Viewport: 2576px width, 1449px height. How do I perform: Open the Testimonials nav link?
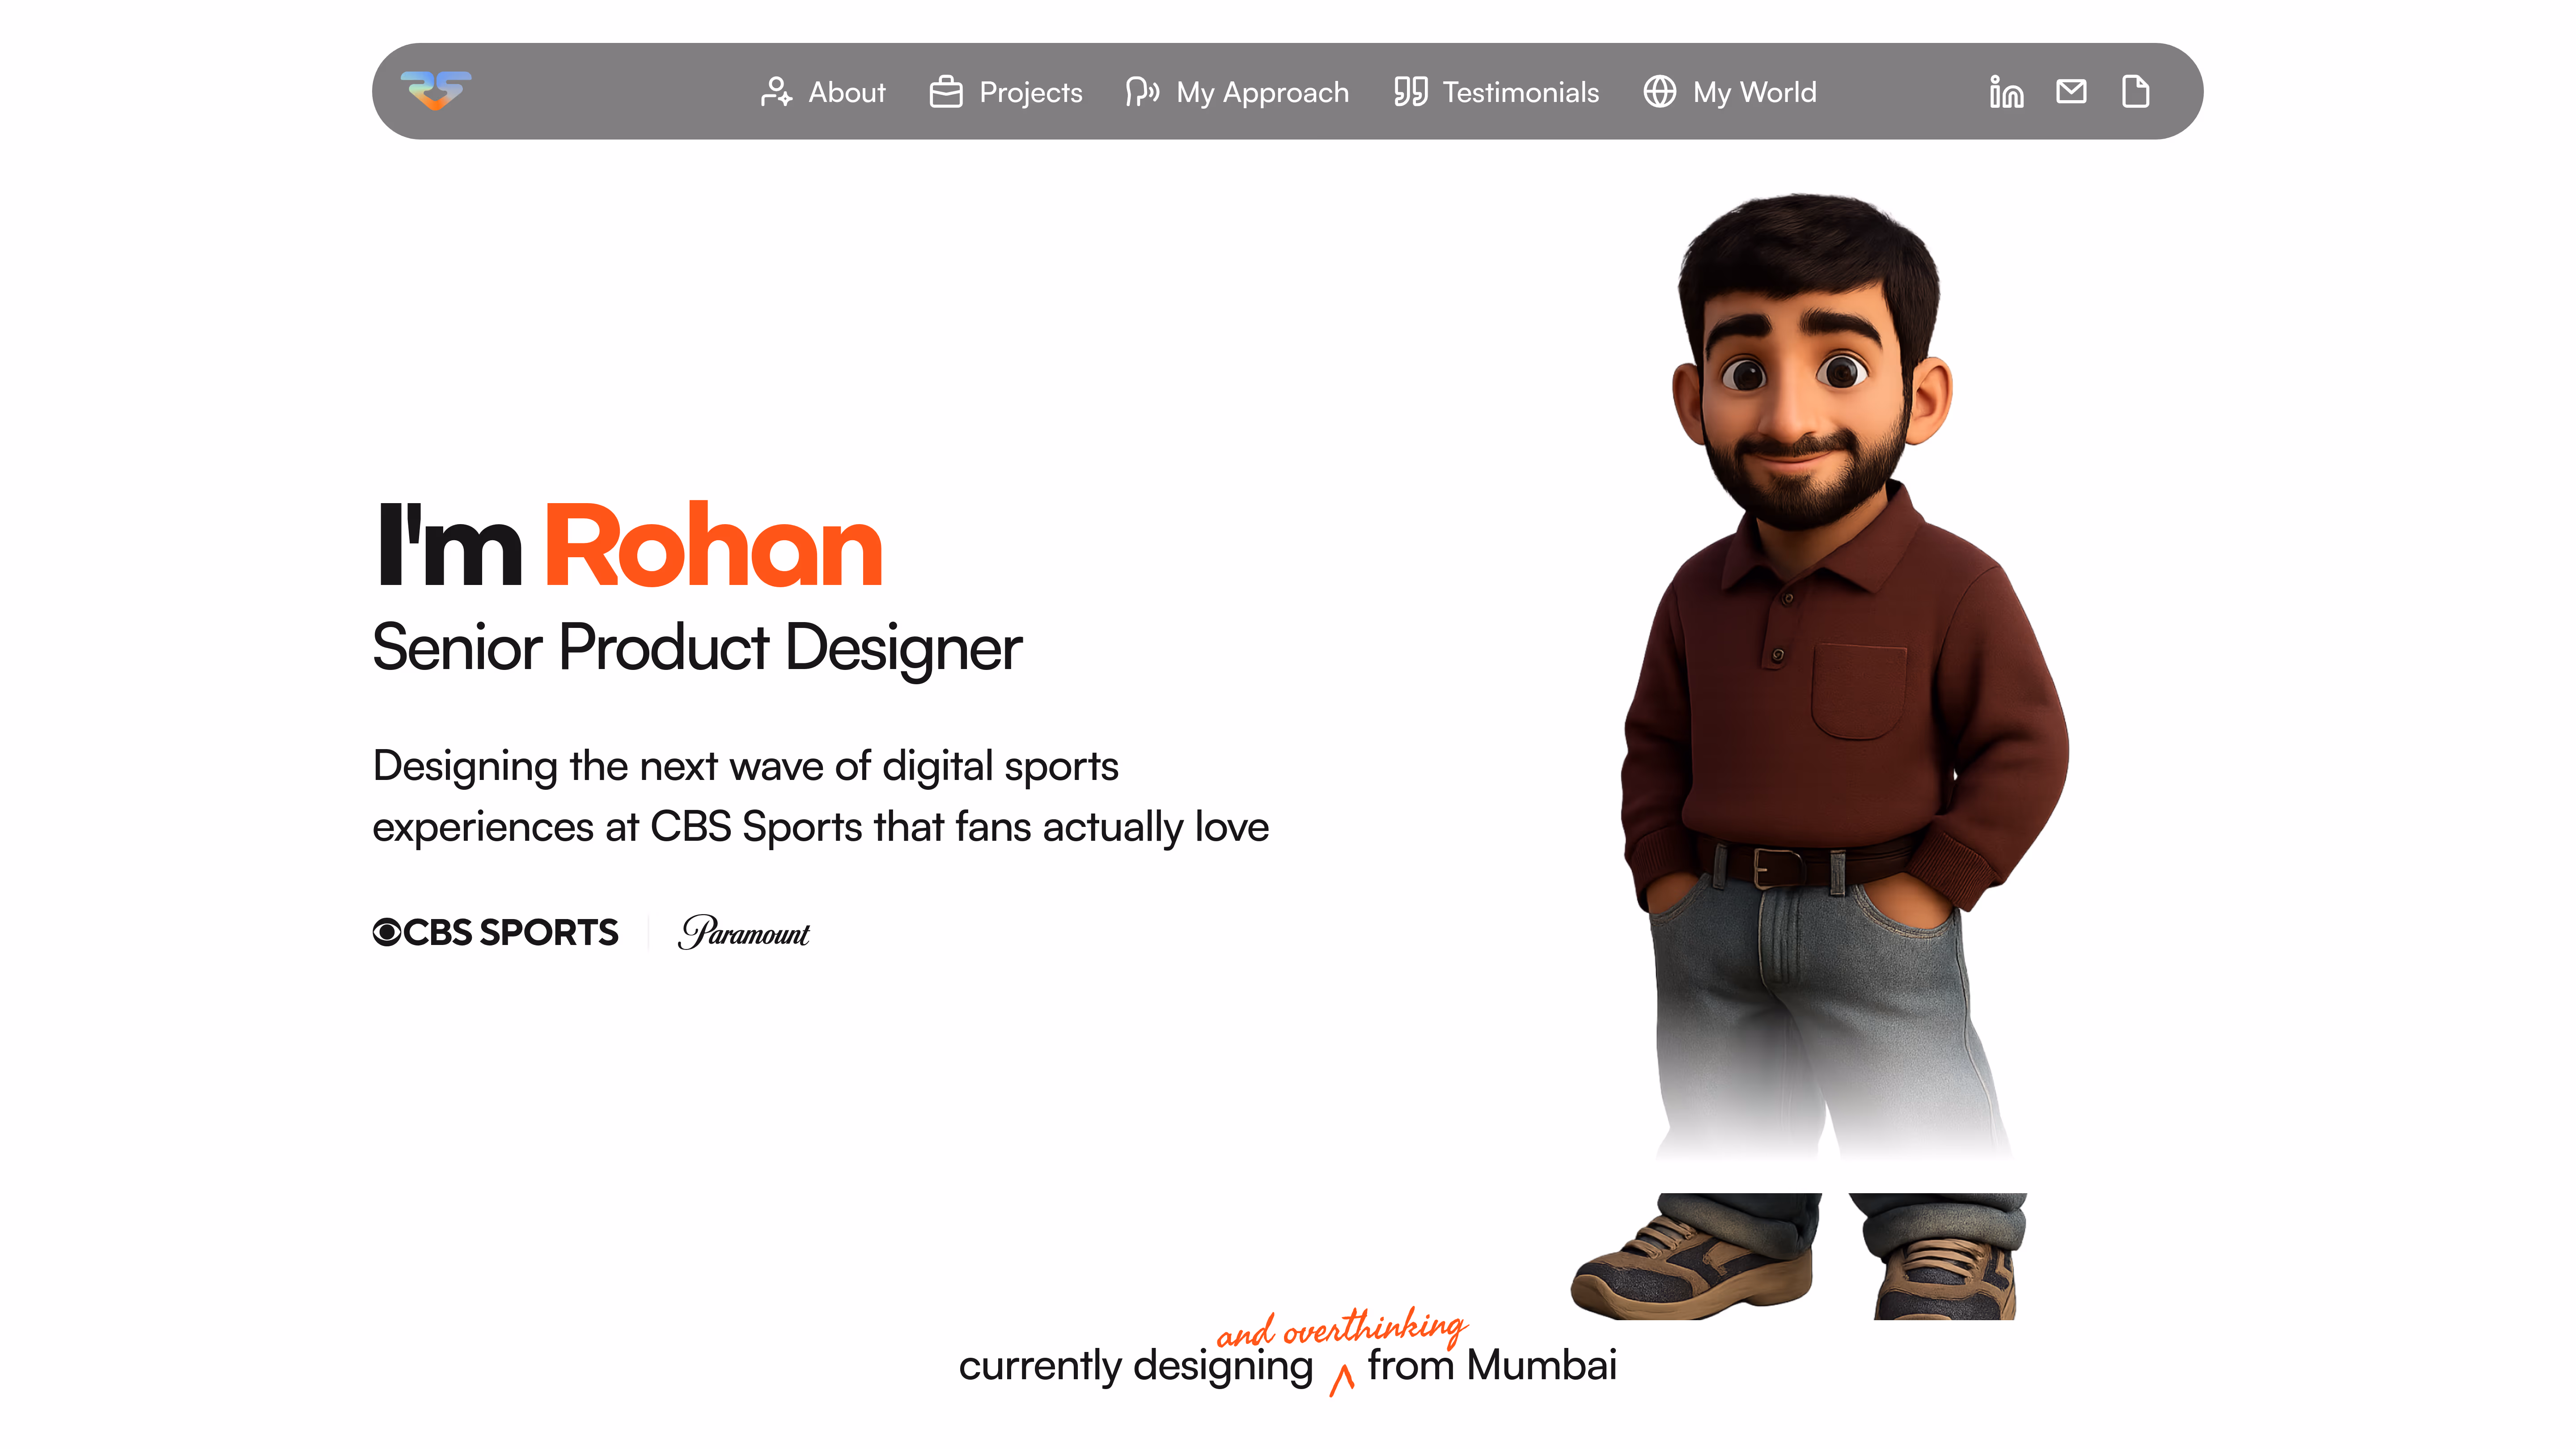[1520, 92]
